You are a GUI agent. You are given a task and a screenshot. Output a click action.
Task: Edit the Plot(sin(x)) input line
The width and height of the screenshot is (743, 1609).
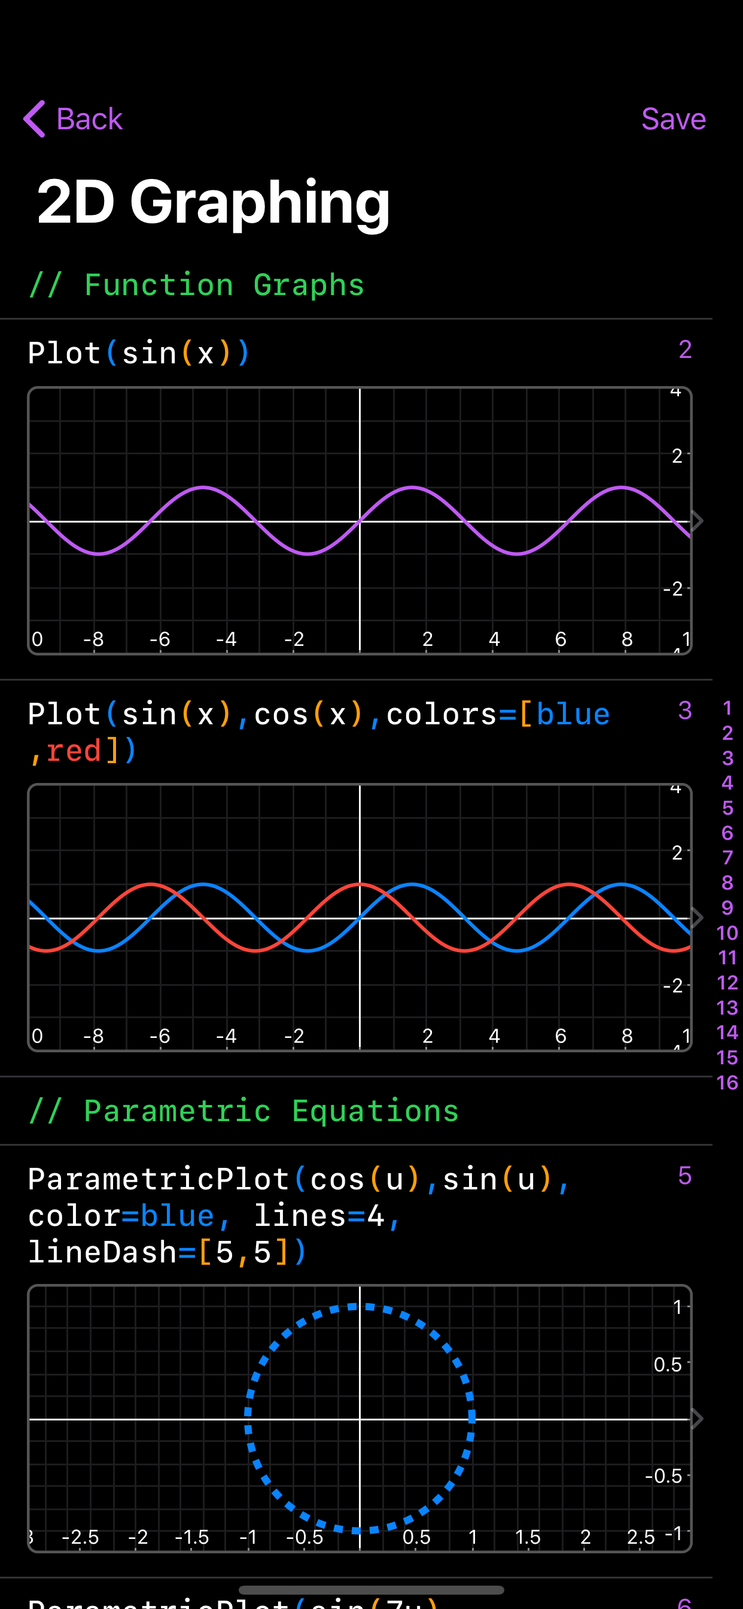[x=139, y=353]
